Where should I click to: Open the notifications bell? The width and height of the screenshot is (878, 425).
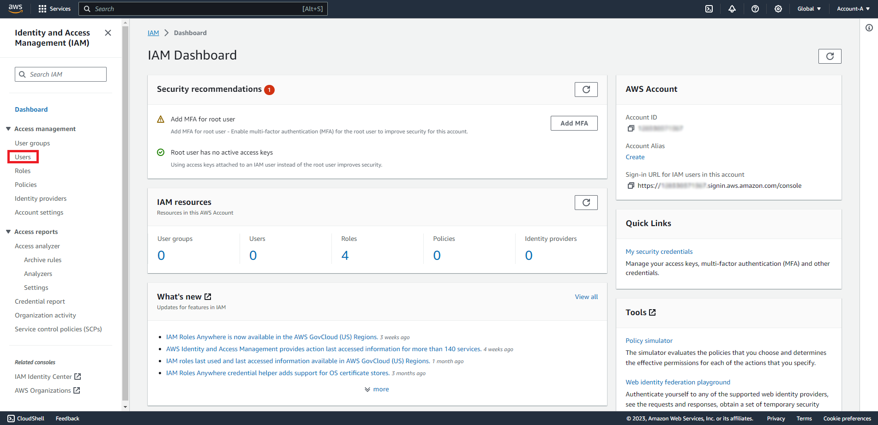[x=732, y=9]
